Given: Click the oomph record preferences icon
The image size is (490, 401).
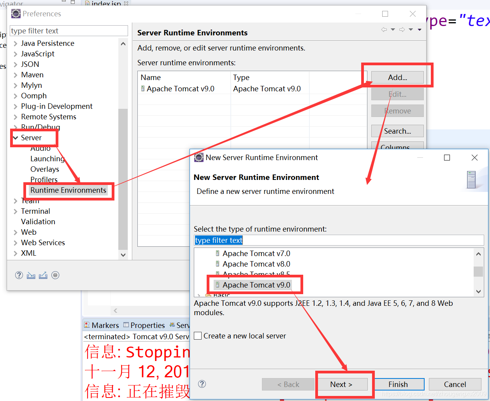Looking at the screenshot, I should (x=55, y=275).
